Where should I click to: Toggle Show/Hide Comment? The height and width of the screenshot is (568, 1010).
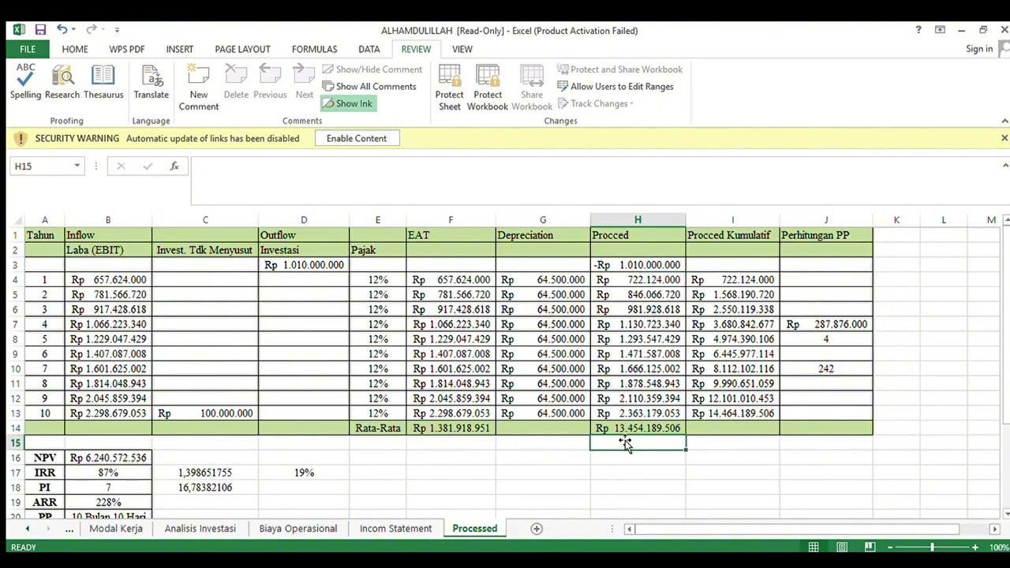(x=372, y=69)
